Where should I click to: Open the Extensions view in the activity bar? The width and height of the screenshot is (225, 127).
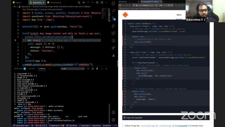(113, 33)
